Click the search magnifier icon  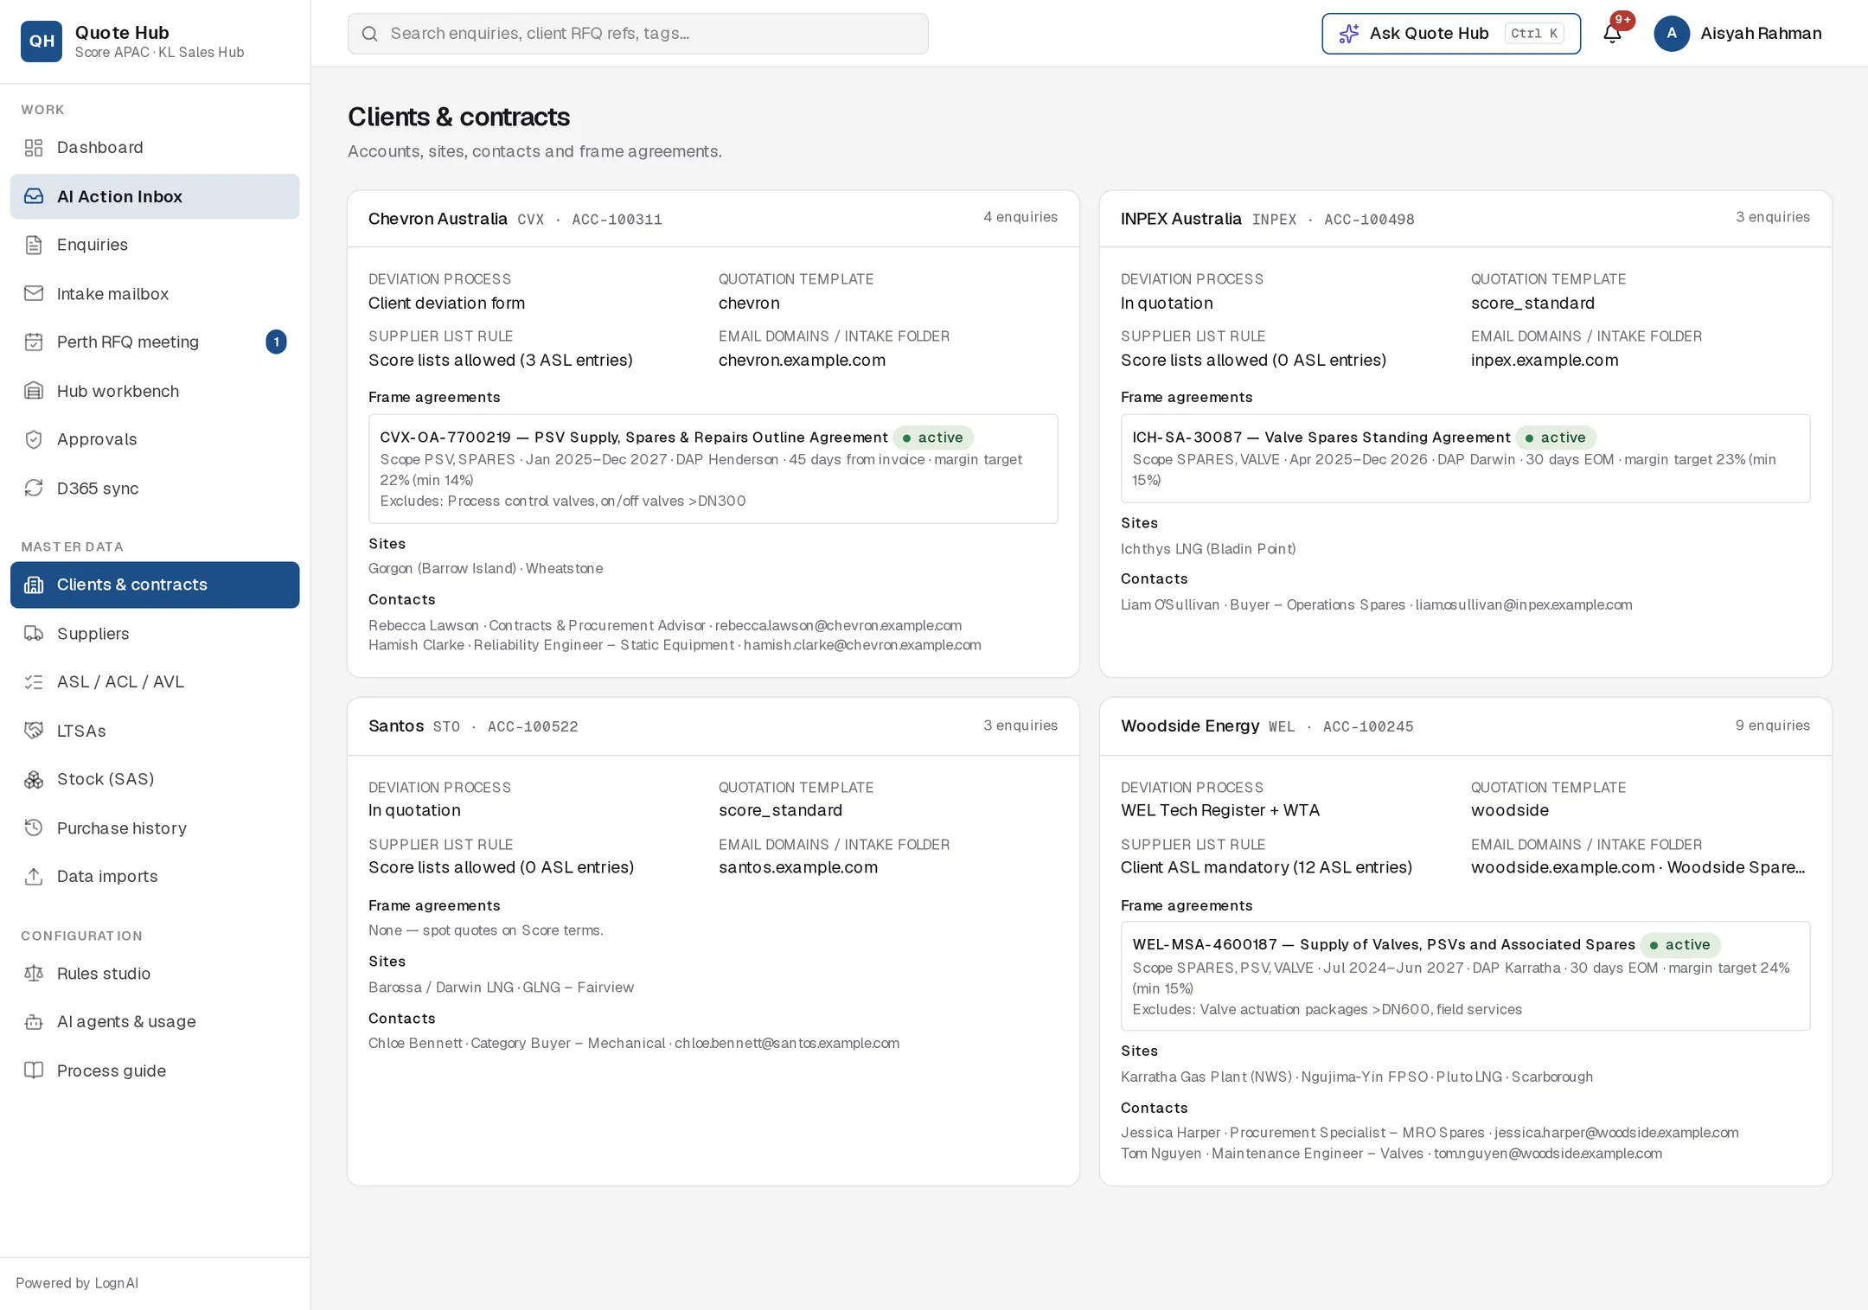pos(369,34)
